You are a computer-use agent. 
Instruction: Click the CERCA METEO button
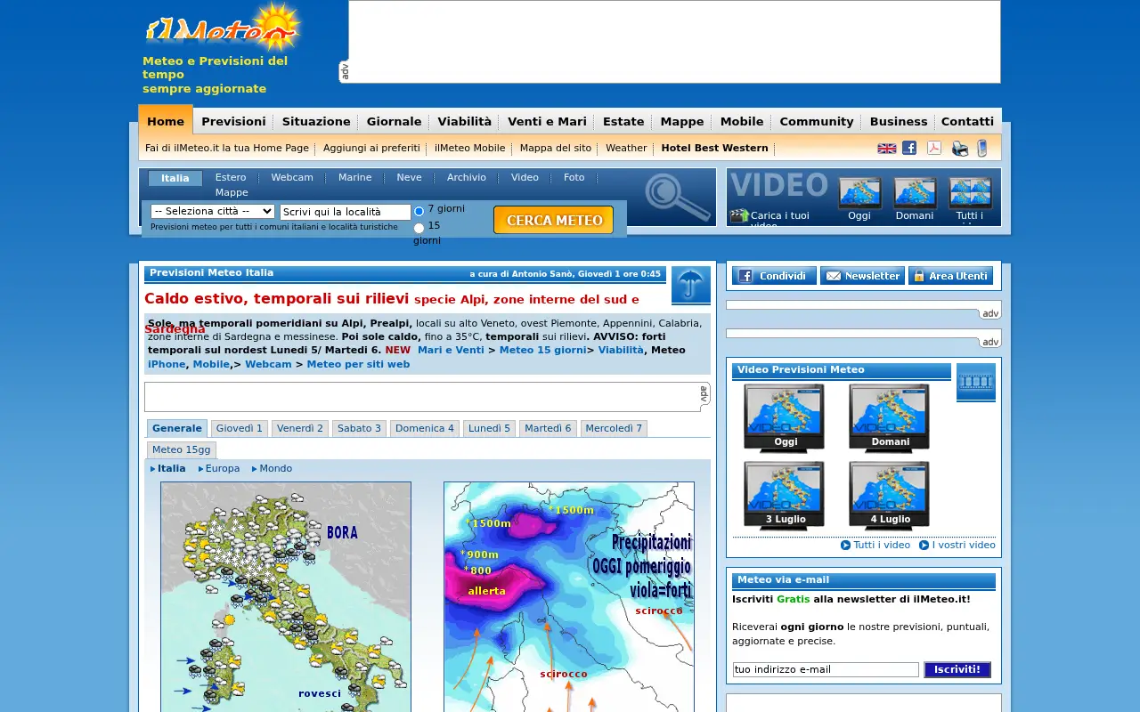tap(553, 220)
